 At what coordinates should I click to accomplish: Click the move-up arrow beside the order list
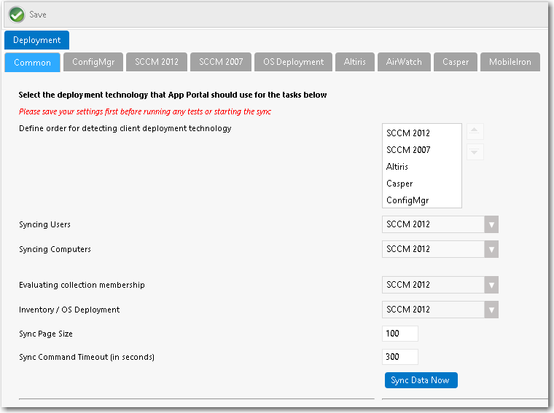(x=475, y=131)
